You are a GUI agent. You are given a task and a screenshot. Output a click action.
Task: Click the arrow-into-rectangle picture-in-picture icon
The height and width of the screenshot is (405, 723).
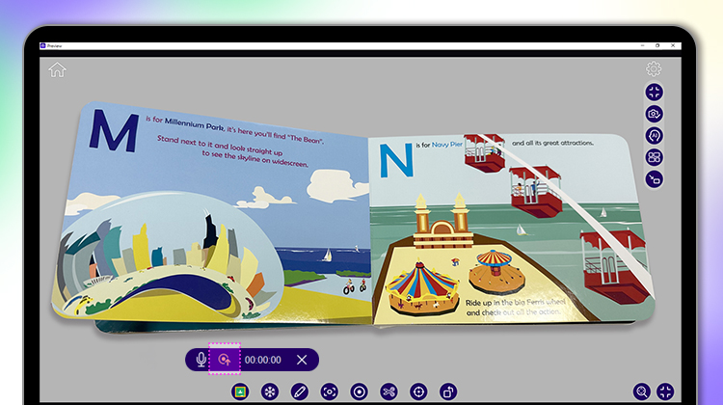[654, 179]
